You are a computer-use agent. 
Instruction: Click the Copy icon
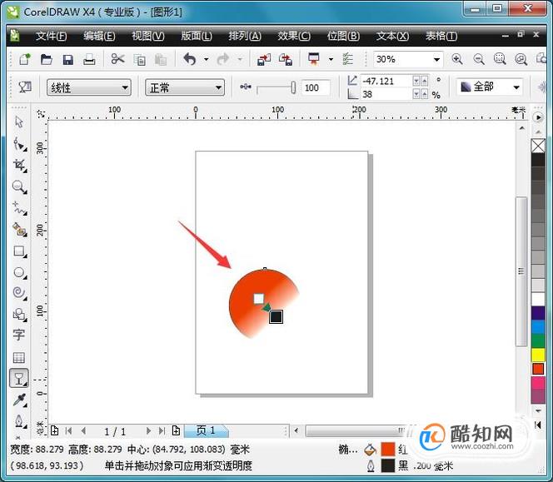point(140,60)
